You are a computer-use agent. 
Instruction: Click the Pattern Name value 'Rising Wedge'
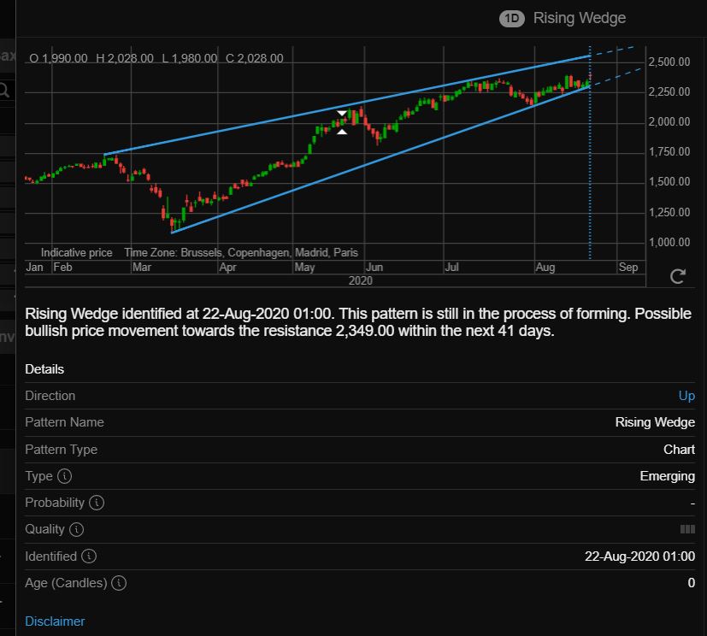pos(655,422)
